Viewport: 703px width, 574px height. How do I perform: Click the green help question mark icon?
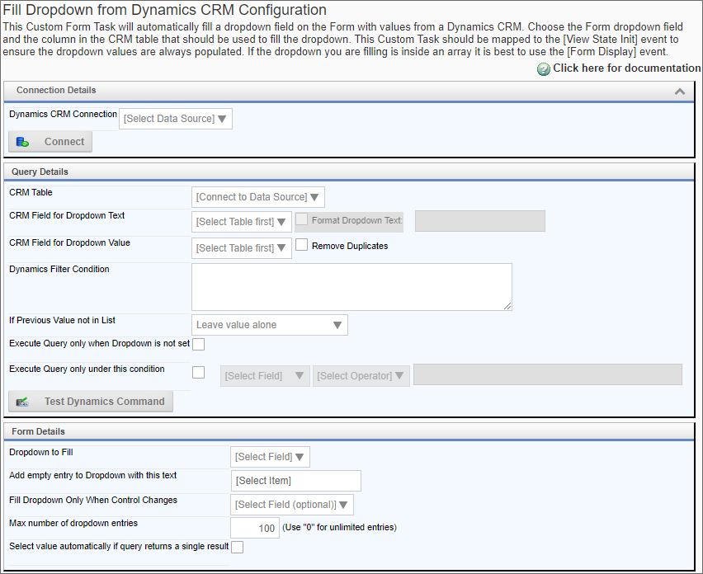pyautogui.click(x=544, y=69)
